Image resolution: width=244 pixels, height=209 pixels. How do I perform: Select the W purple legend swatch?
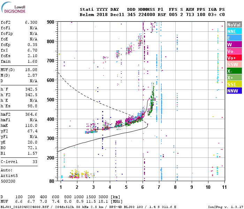(234, 45)
